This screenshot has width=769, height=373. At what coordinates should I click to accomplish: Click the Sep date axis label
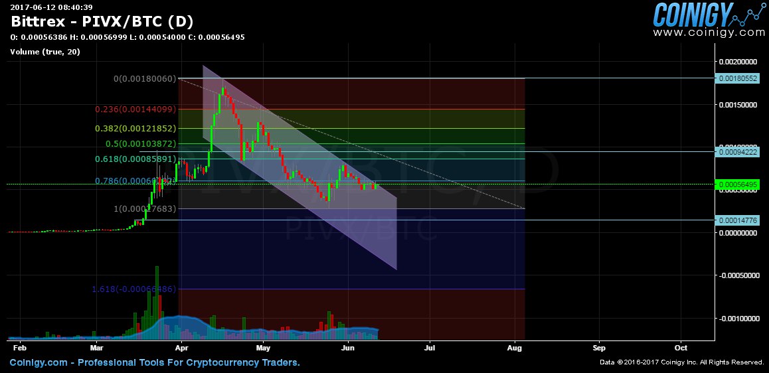point(599,348)
